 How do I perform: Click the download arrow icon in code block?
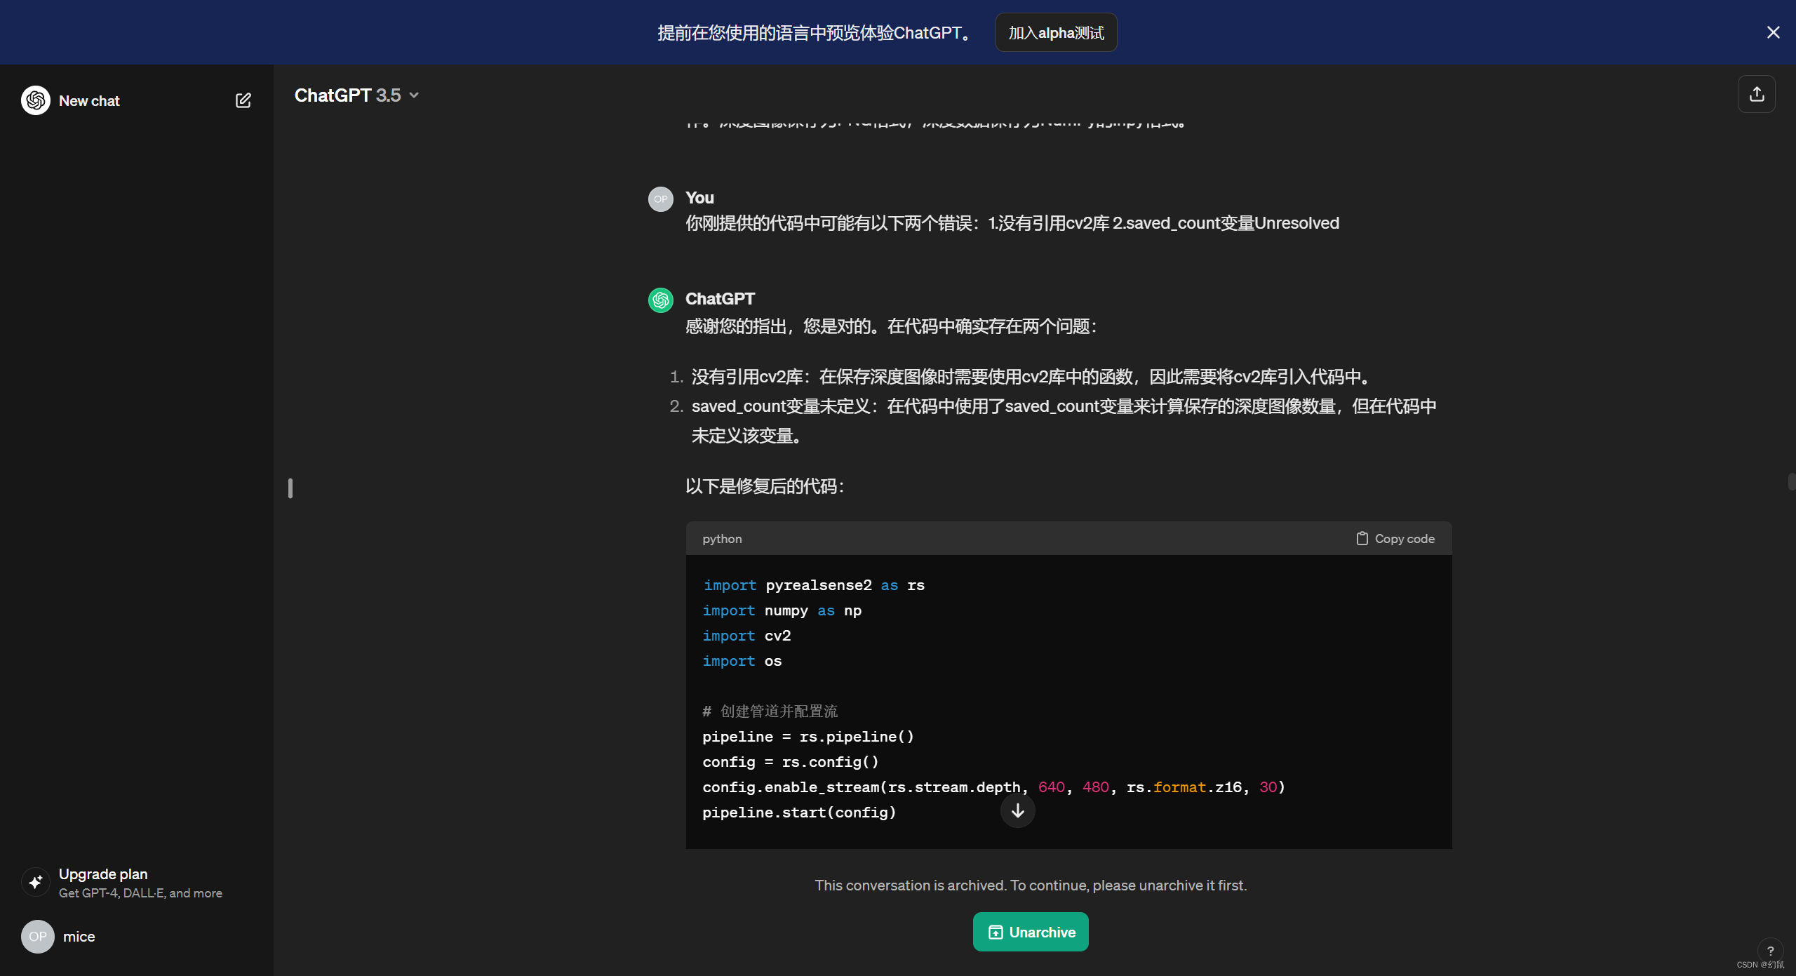[x=1017, y=808]
